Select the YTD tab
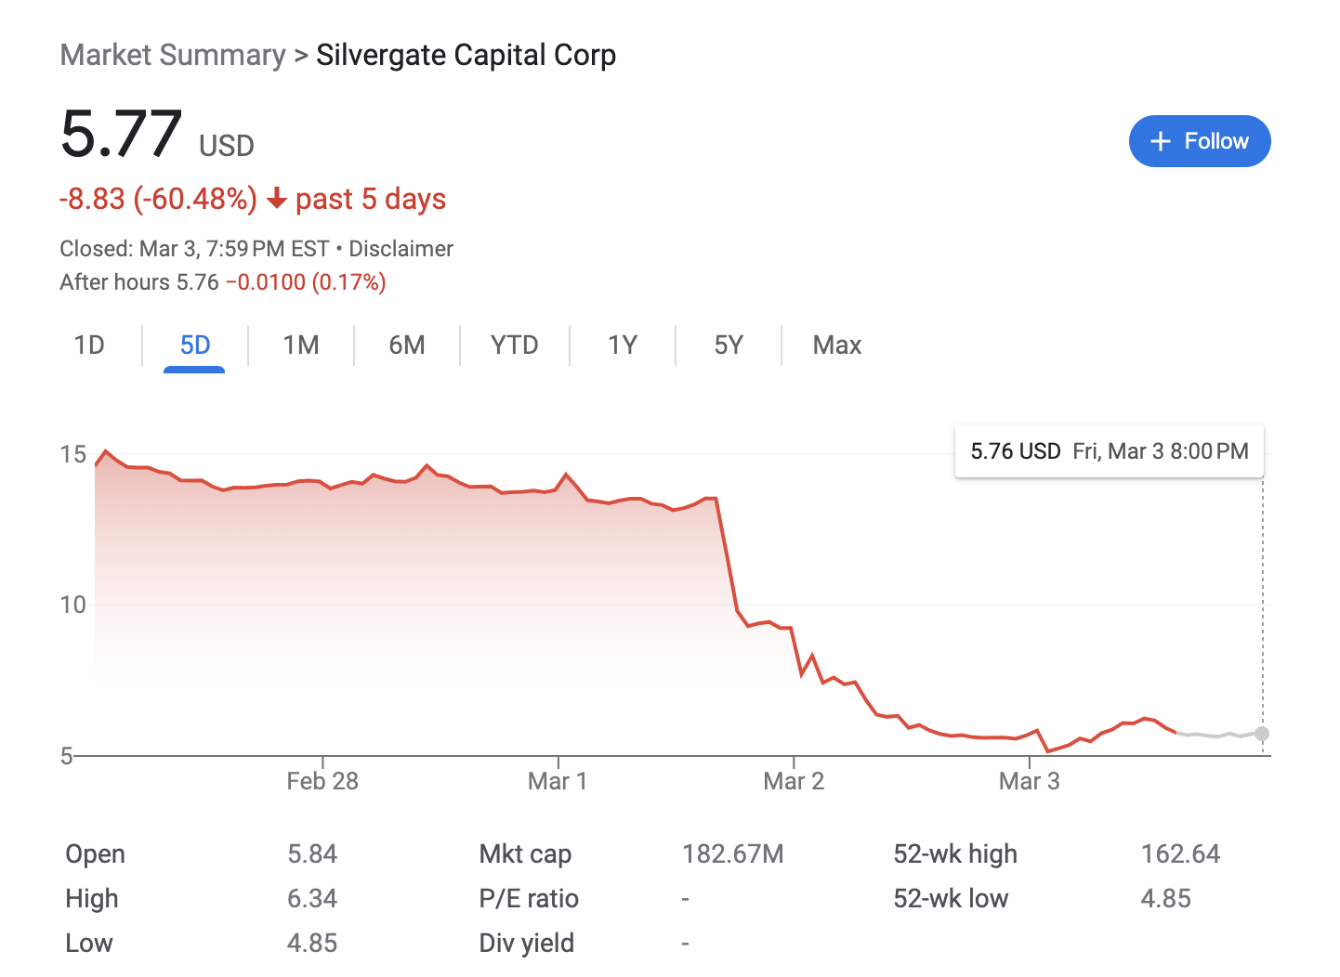This screenshot has height=977, width=1340. pos(514,345)
